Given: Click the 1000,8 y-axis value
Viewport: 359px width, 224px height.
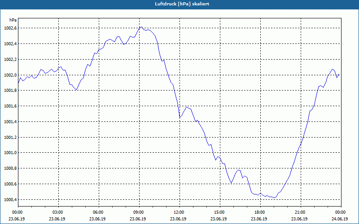Looking at the screenshot, I should (10, 168).
